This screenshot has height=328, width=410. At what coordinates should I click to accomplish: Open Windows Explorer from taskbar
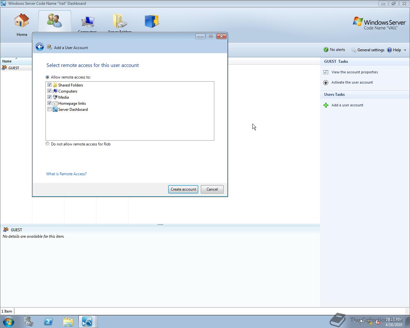coord(68,321)
